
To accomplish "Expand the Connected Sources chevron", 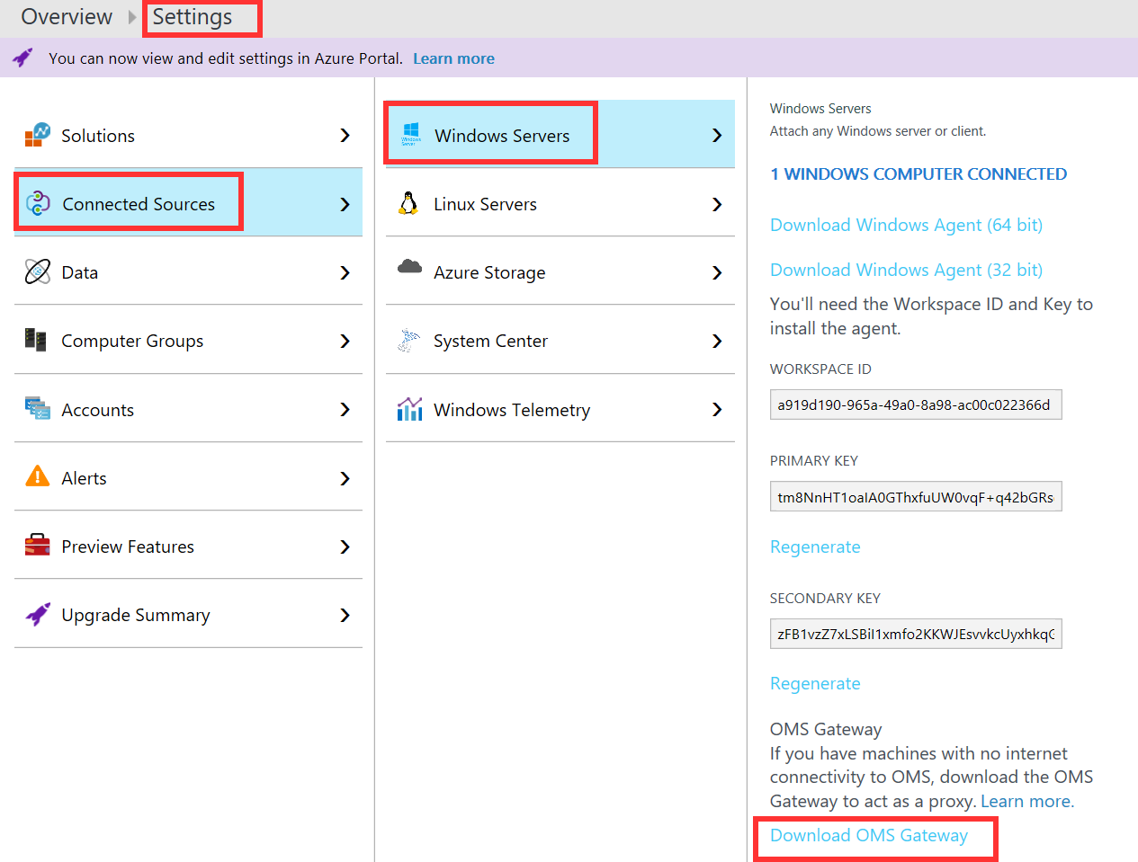I will click(x=345, y=204).
